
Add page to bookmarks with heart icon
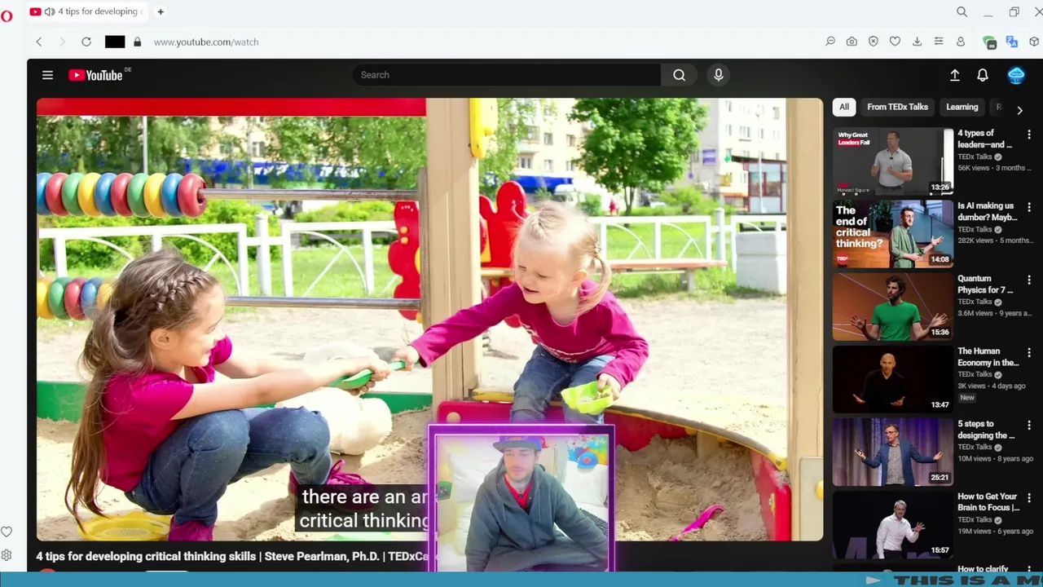(x=895, y=42)
